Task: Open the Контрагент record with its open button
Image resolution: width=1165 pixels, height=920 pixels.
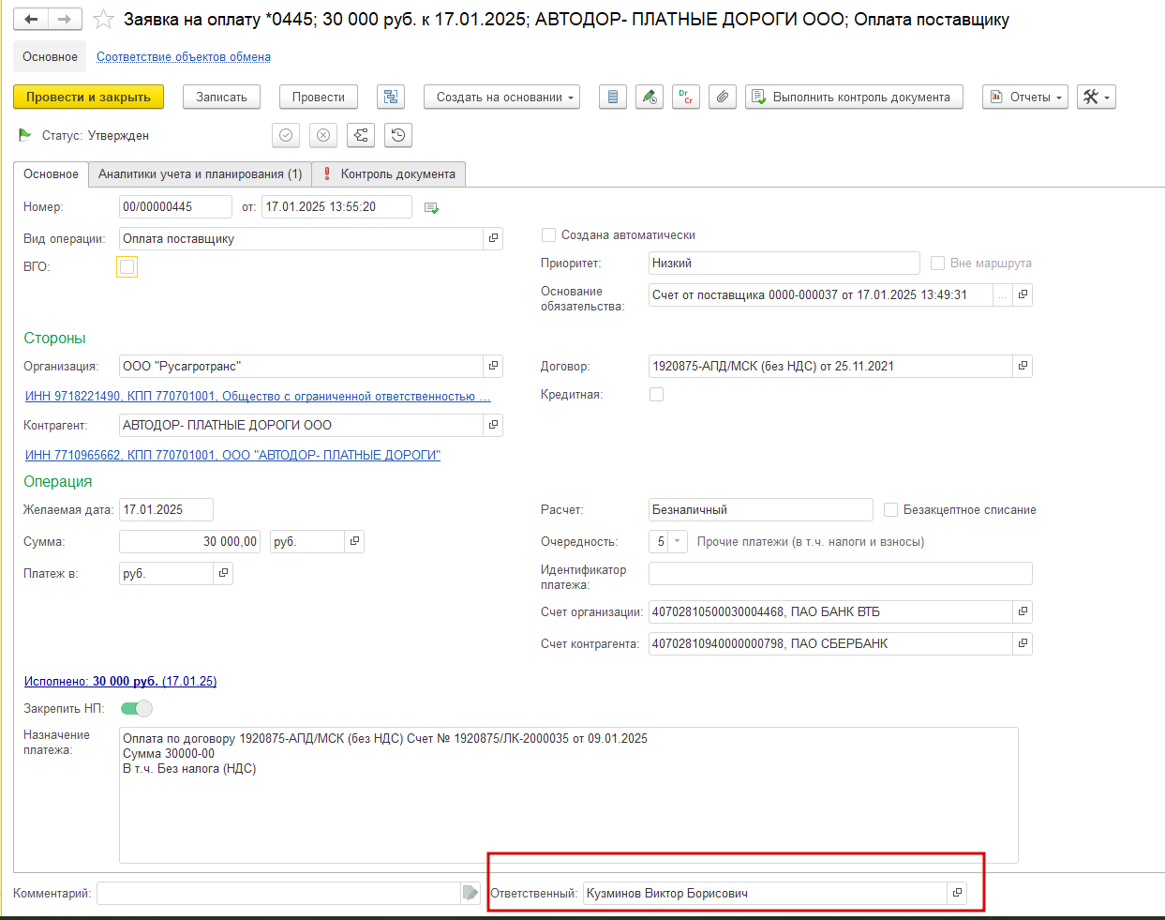Action: coord(493,425)
